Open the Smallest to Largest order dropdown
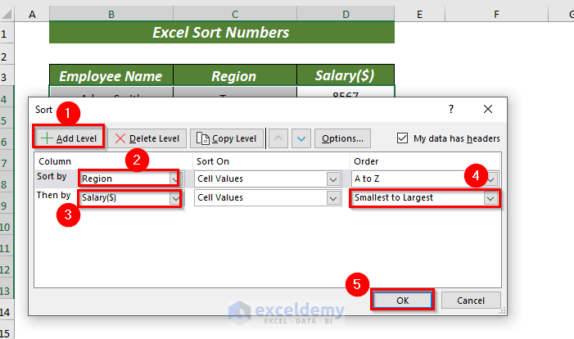Viewport: 574px width, 339px height. [x=490, y=198]
